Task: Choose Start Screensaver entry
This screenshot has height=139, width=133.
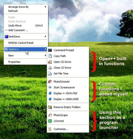Action: (68, 87)
